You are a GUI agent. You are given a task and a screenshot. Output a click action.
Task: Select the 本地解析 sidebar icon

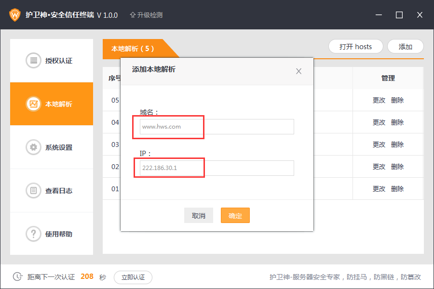[33, 104]
